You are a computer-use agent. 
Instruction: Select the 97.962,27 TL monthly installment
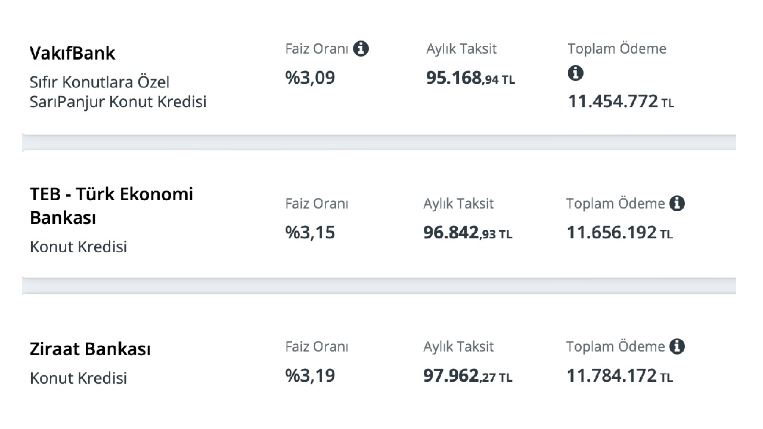(x=467, y=377)
